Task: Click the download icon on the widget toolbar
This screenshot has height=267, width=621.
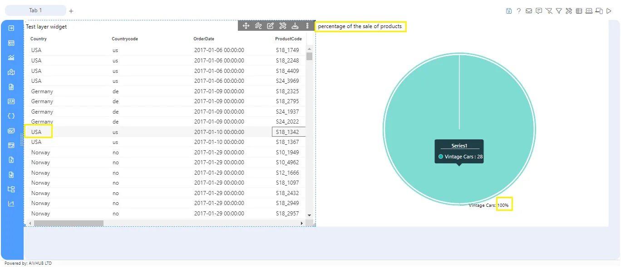Action: pos(295,26)
